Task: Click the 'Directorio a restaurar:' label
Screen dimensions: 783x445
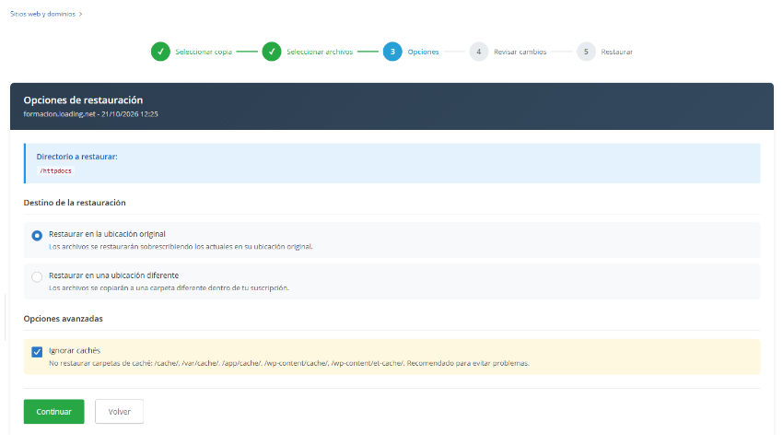Action: click(x=76, y=157)
